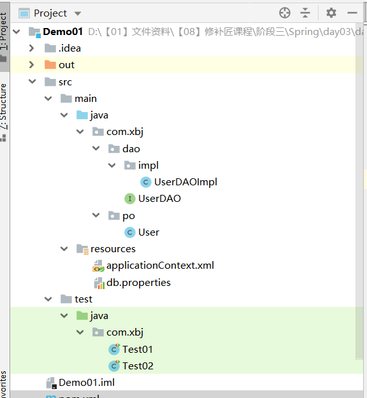Click the Demo01 module icon
The width and height of the screenshot is (367, 398).
(x=34, y=32)
